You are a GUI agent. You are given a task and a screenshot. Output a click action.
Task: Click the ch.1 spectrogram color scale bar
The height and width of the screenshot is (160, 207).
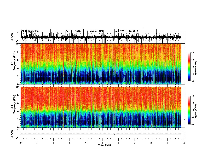point(189,67)
